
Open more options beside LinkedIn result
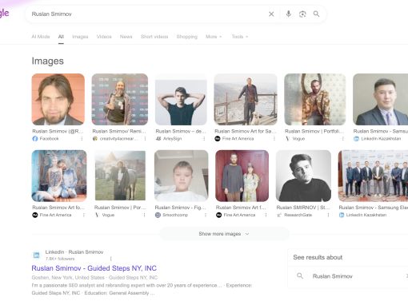point(111,259)
